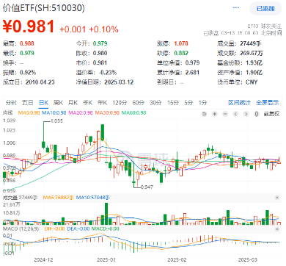Image resolution: width=286 pixels, height=266 pixels.
Task: Switch to the 120分 chart tab
Action: (120, 103)
